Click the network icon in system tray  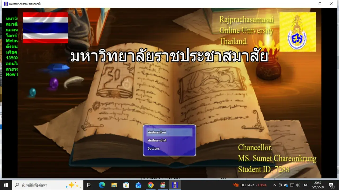pos(292,185)
